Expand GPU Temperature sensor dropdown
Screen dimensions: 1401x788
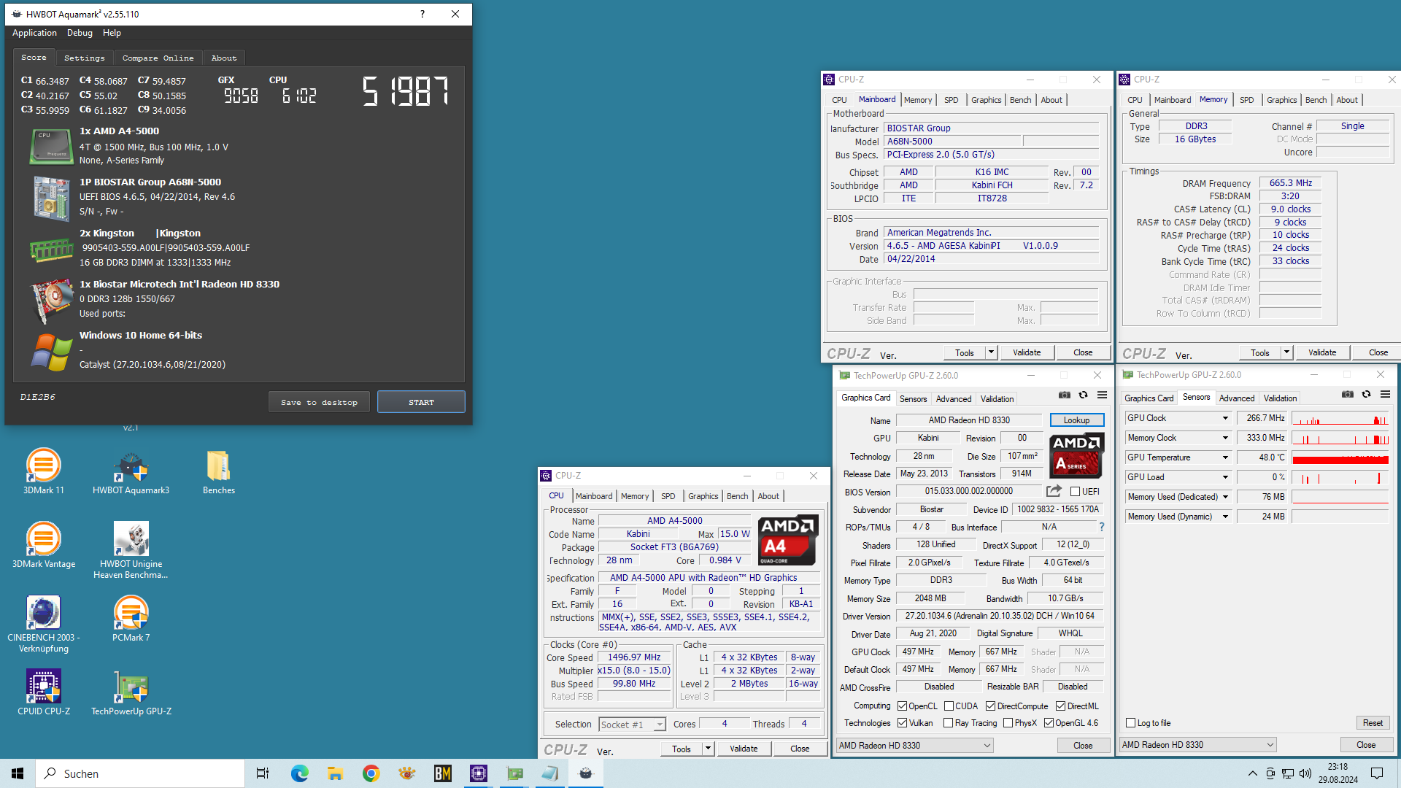point(1225,457)
